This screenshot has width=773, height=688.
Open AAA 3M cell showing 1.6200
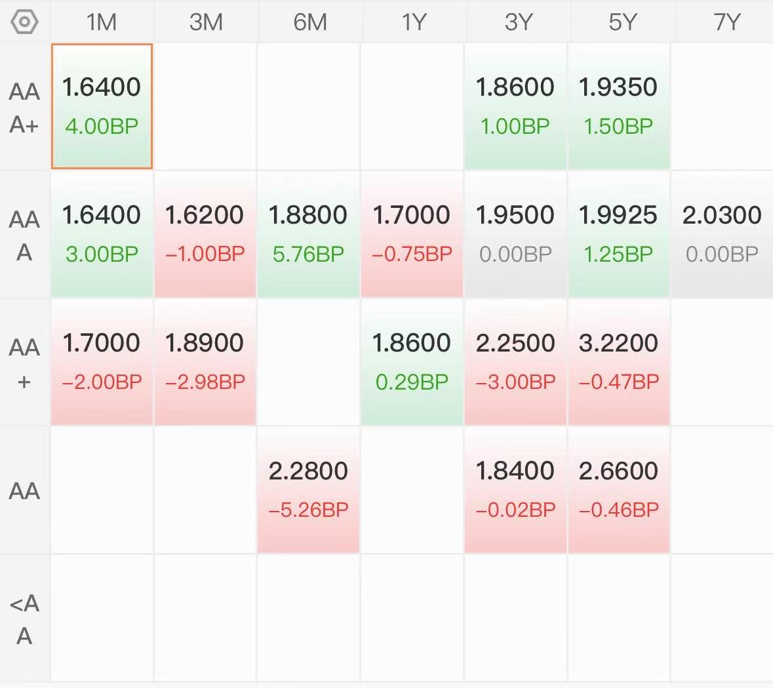pyautogui.click(x=205, y=234)
